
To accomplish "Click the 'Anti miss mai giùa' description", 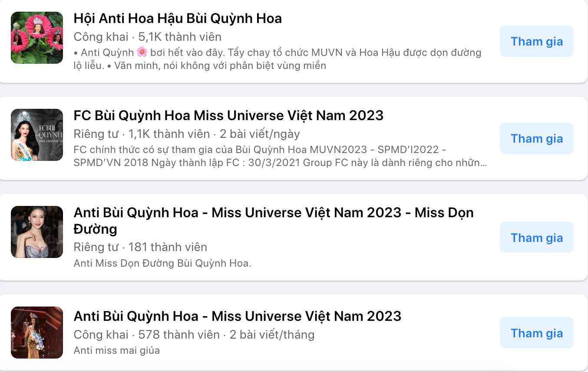I will (117, 350).
